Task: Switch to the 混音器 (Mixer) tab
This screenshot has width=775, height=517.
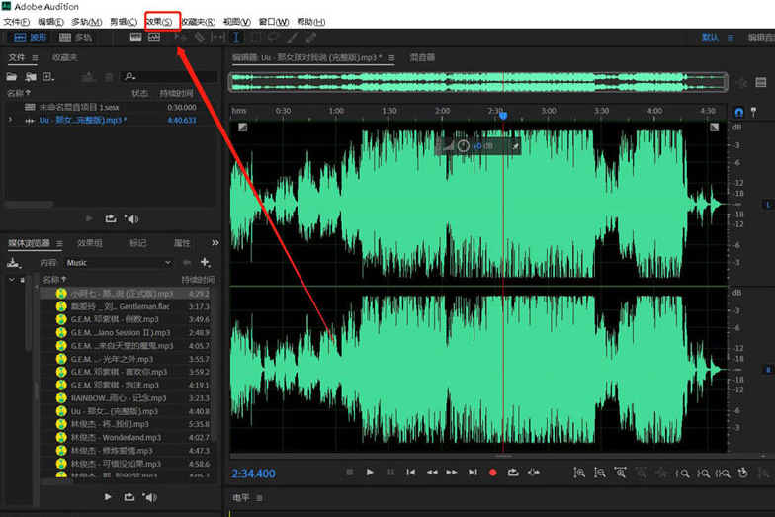Action: point(422,58)
